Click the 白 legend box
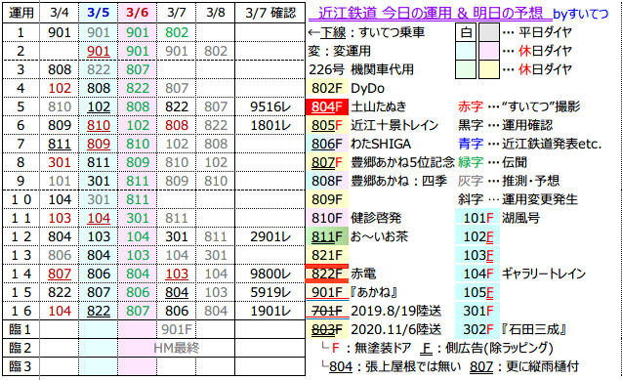622x380 pixels. (466, 32)
